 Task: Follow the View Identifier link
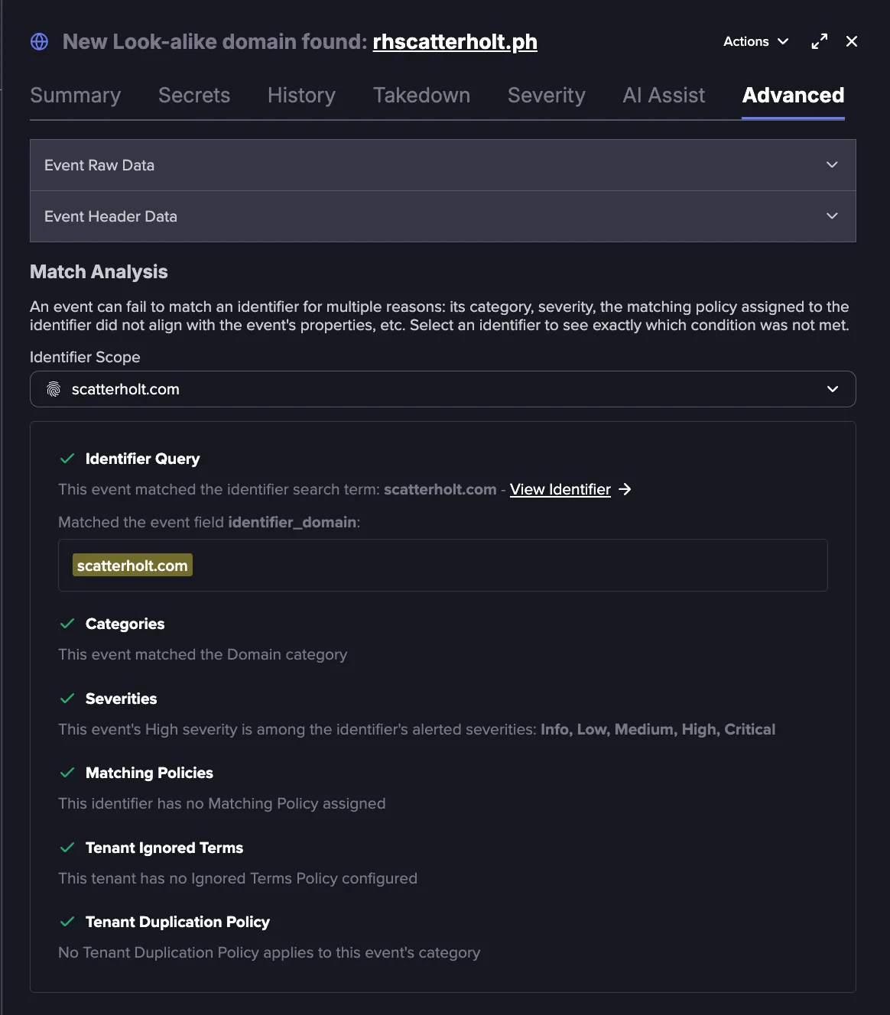tap(560, 489)
